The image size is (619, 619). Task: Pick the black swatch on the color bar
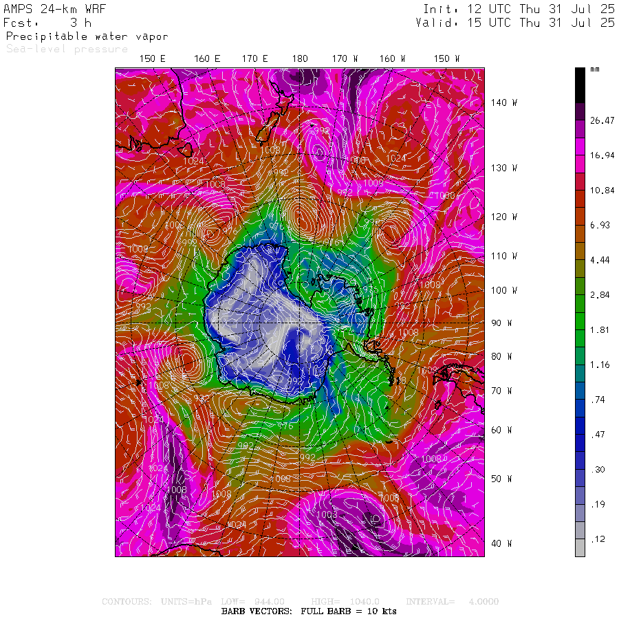pyautogui.click(x=580, y=85)
